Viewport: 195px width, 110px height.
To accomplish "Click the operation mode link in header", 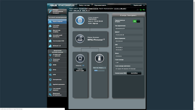I will (x=89, y=9).
